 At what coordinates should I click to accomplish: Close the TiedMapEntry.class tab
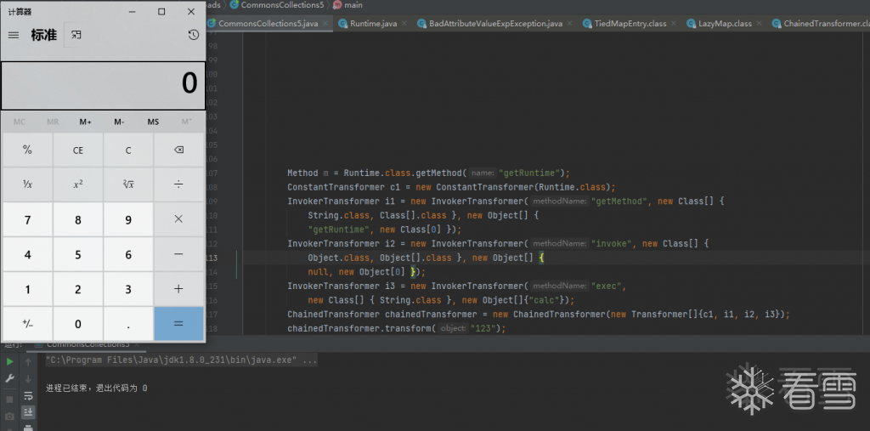click(674, 23)
